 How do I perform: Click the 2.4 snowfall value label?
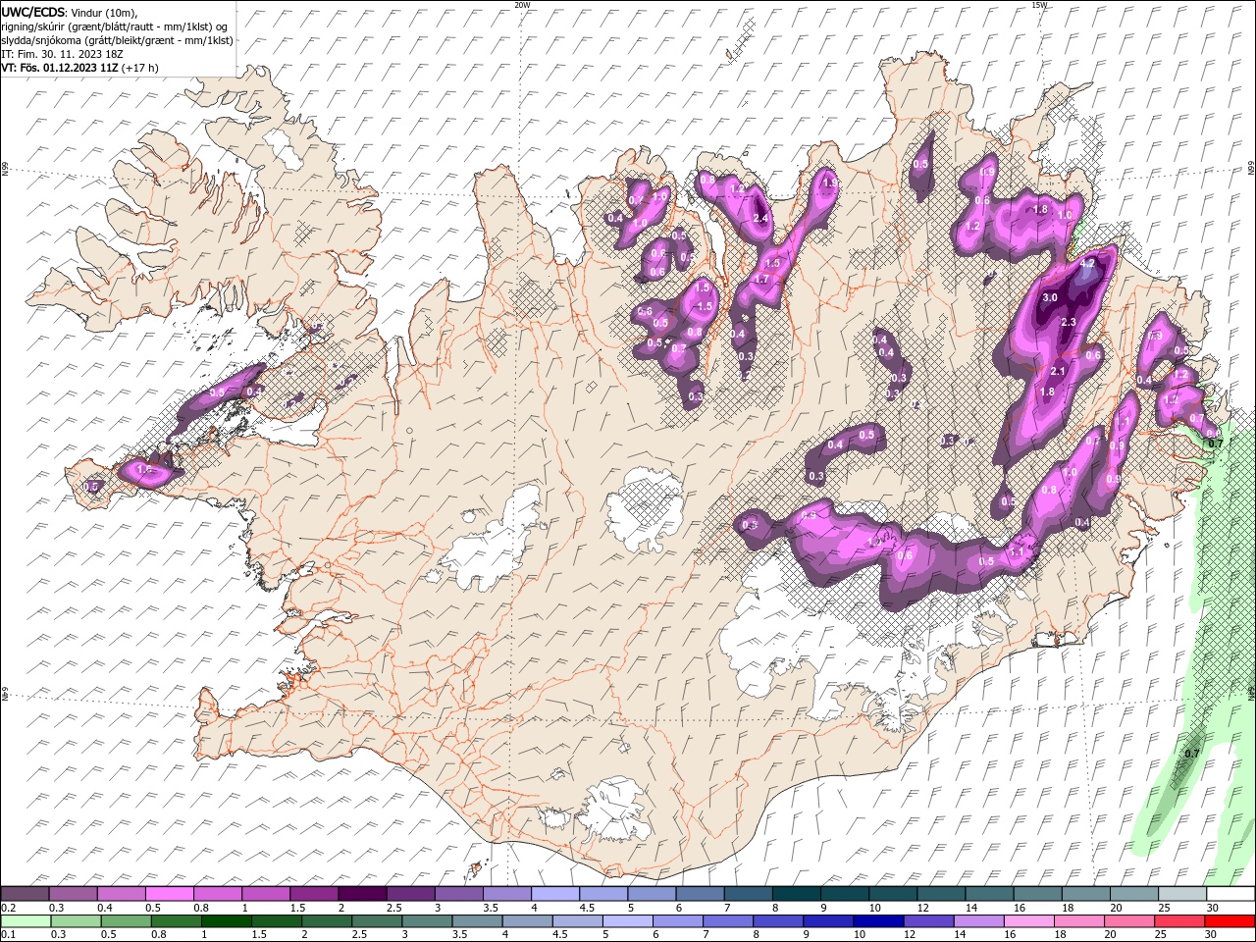point(760,218)
